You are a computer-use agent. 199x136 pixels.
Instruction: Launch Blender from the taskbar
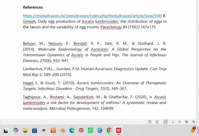pos(62,130)
